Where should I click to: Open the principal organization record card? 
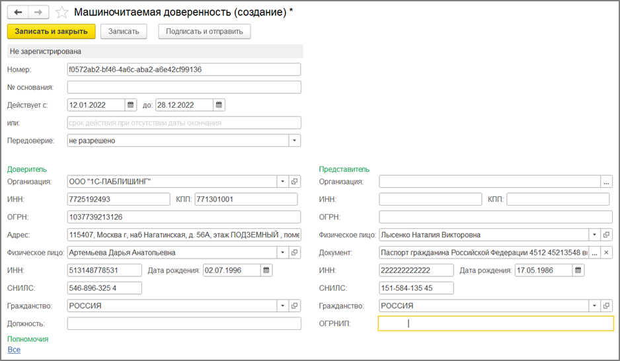pos(295,181)
